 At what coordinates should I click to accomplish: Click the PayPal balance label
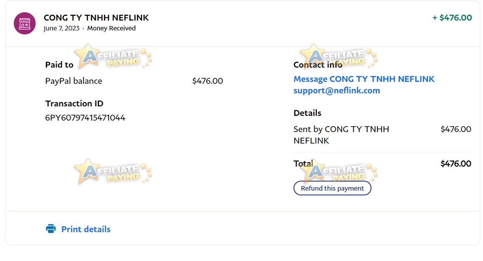pyautogui.click(x=74, y=81)
